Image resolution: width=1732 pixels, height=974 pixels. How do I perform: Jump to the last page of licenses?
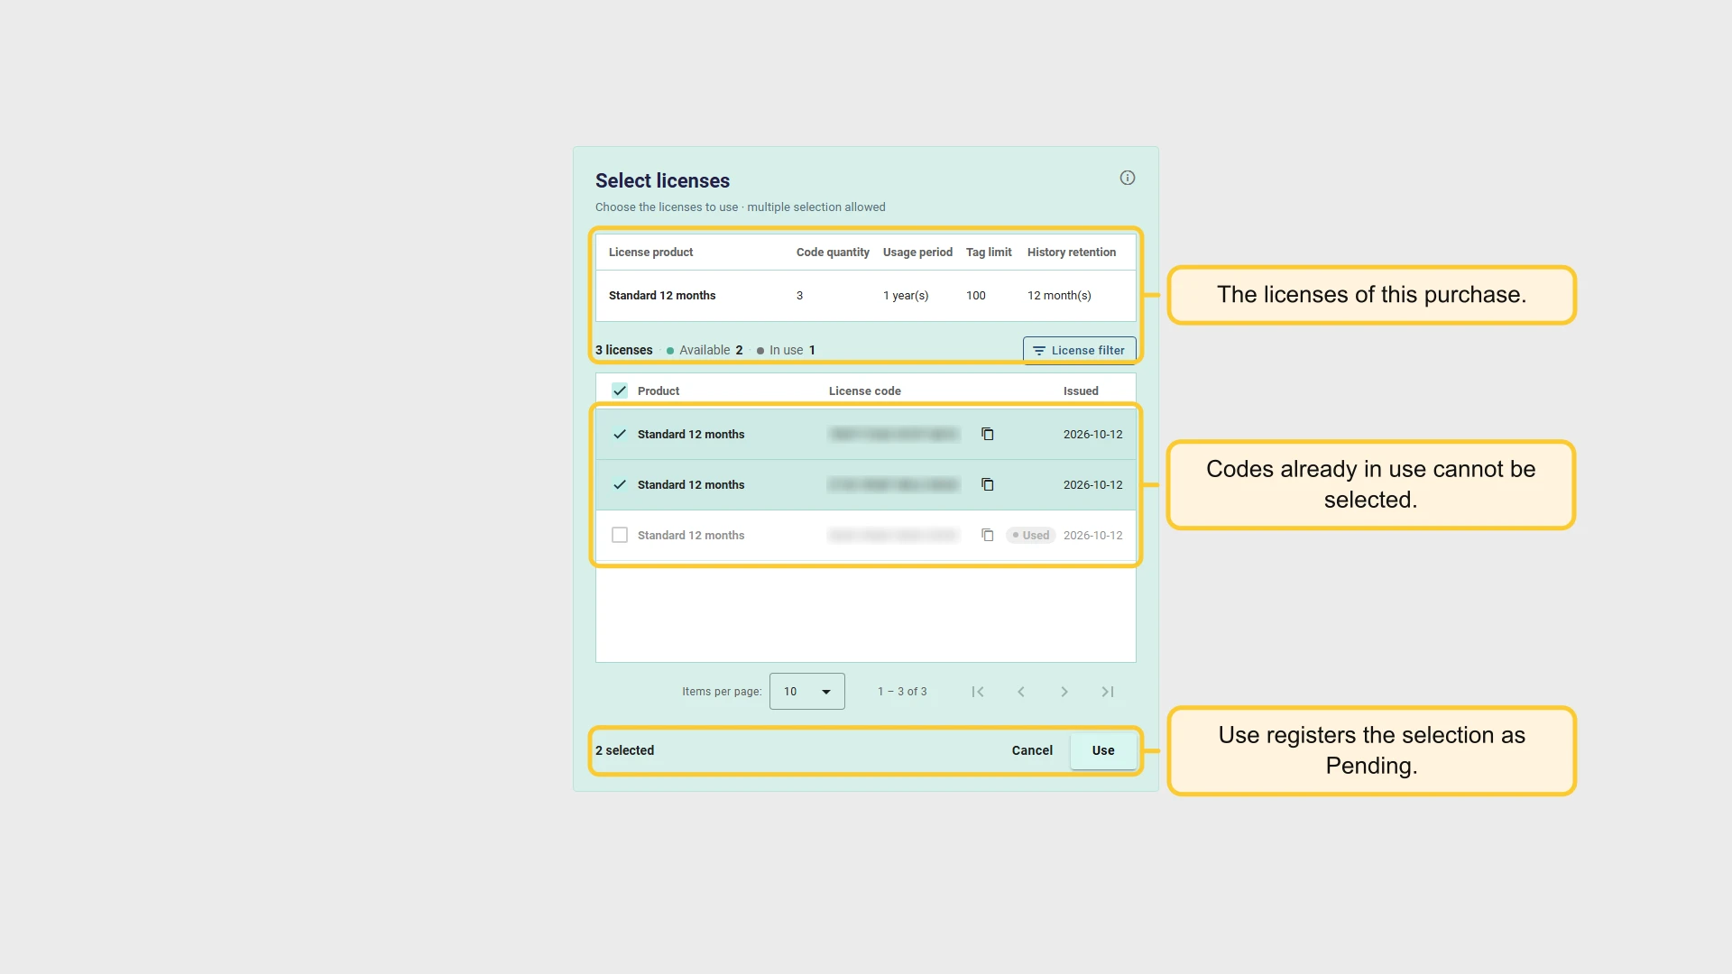[1108, 692]
